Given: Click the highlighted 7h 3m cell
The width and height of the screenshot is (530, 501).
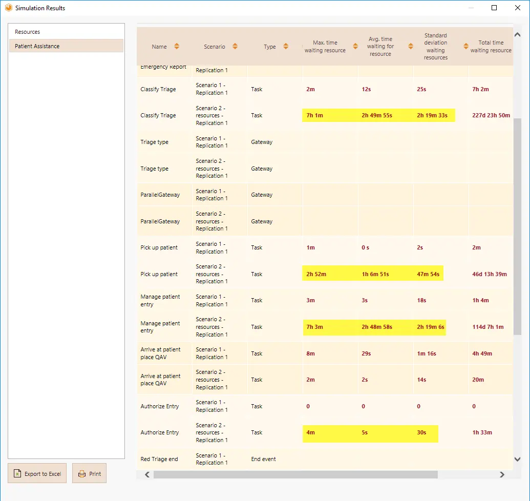Looking at the screenshot, I should click(315, 327).
